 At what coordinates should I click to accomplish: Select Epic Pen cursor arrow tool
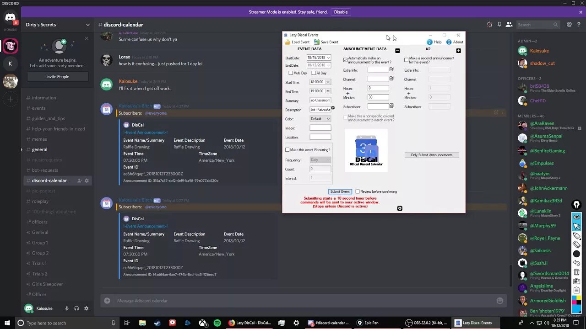(x=577, y=226)
